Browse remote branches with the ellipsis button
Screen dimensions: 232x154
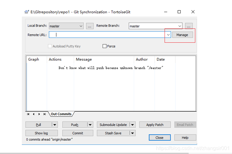point(189,26)
